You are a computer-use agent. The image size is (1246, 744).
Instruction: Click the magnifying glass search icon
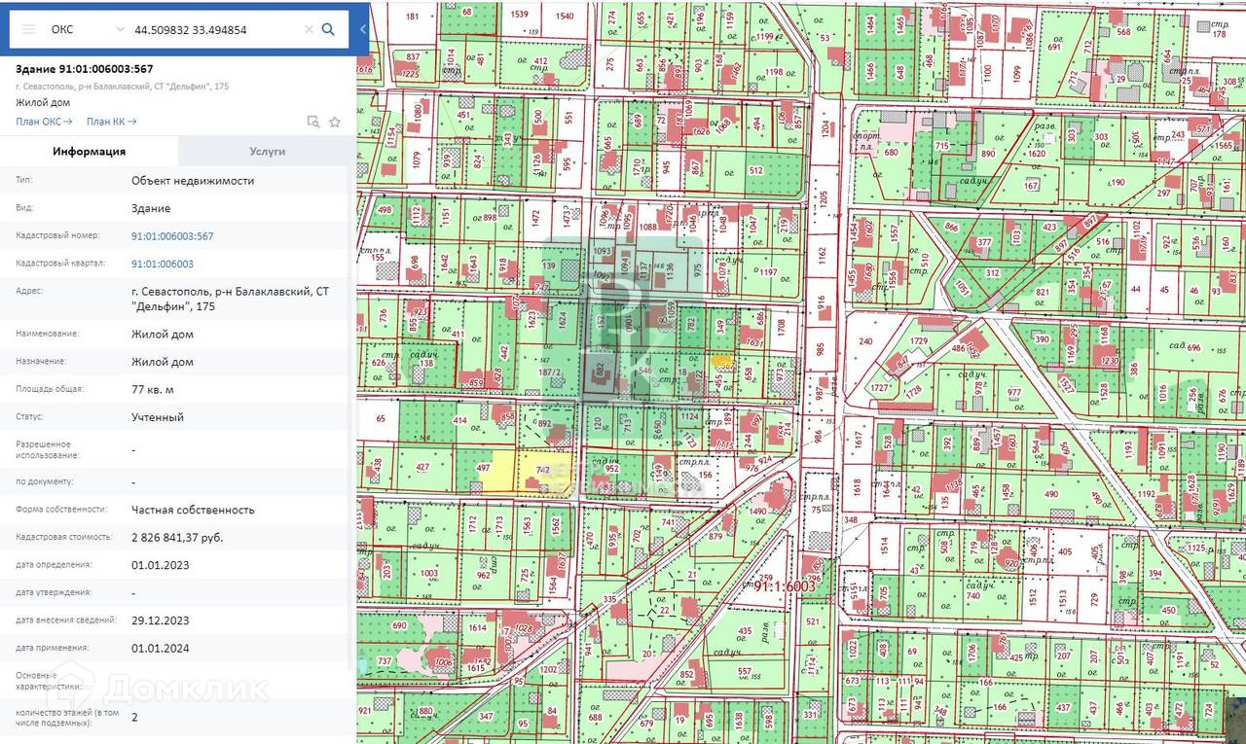[328, 29]
